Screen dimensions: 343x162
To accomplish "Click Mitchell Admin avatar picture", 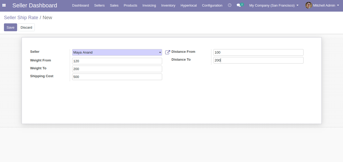I will coord(309,5).
